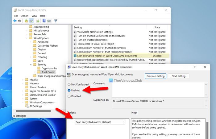
Task: Click the horizontal scrollbar in the tree pane
Action: tap(33, 111)
